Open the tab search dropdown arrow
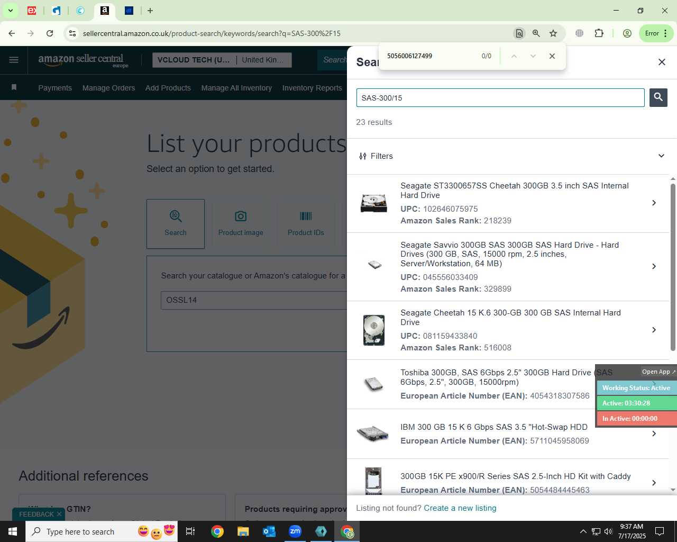The image size is (677, 542). pos(10,11)
